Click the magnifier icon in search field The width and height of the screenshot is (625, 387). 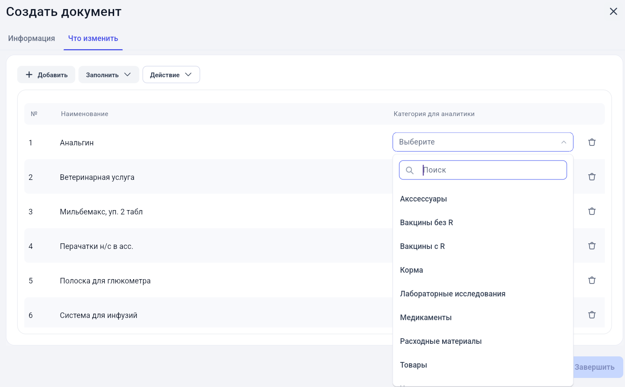[410, 170]
